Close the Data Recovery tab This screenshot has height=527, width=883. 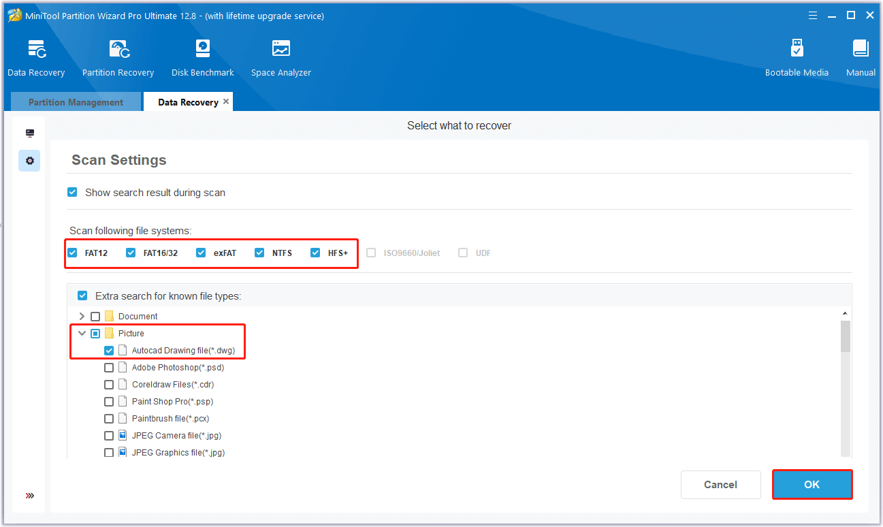coord(226,101)
